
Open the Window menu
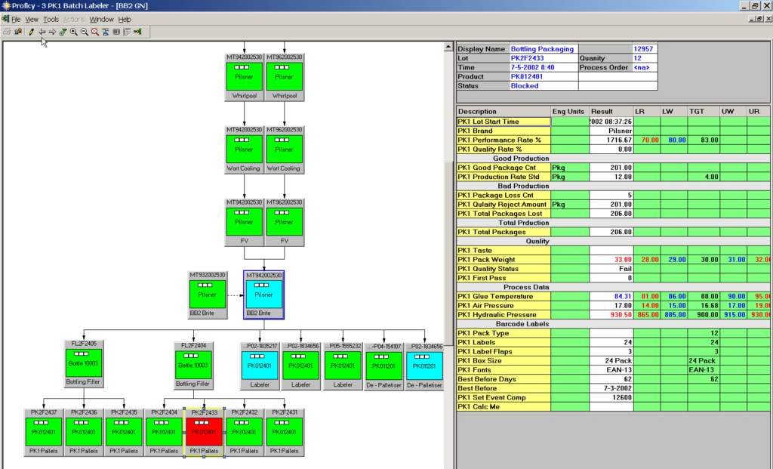coord(101,19)
